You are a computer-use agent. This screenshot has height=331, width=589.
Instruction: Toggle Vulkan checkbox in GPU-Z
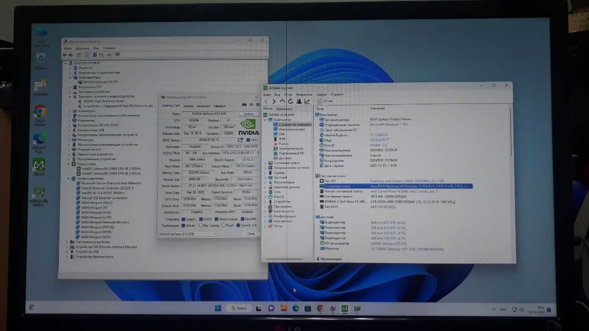pyautogui.click(x=184, y=225)
